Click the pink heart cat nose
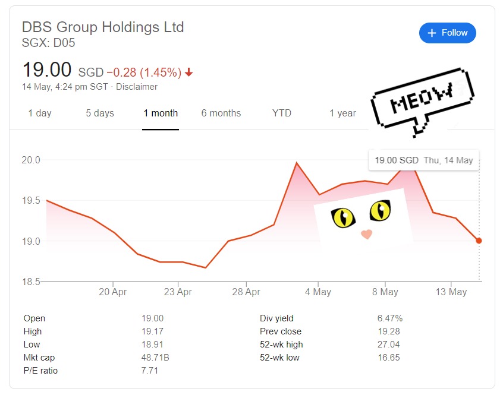 [x=366, y=234]
